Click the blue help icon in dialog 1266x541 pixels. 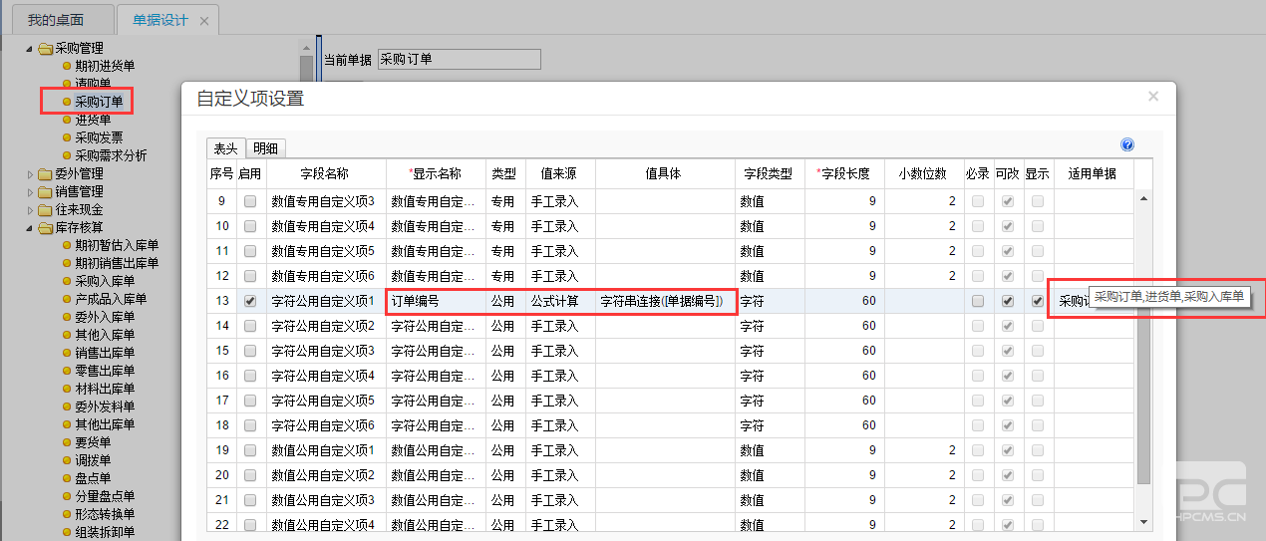tap(1127, 144)
